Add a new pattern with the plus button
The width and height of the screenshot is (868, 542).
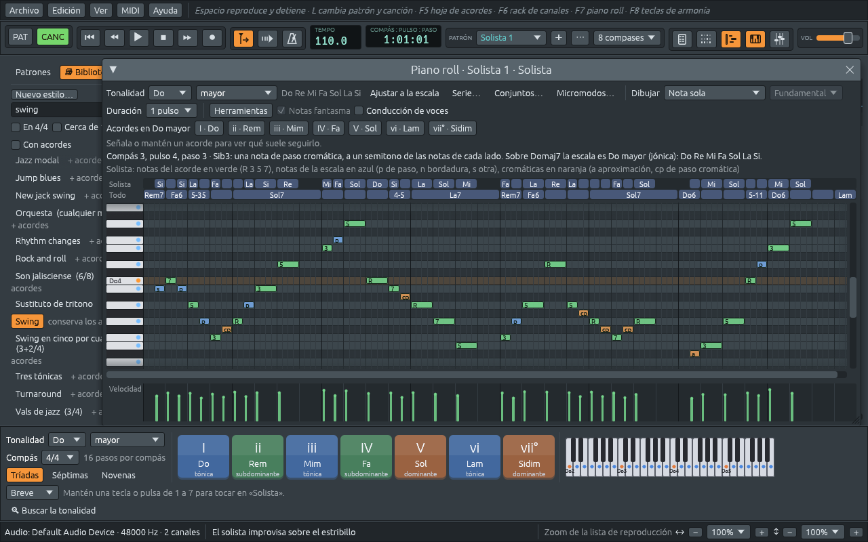coord(558,38)
